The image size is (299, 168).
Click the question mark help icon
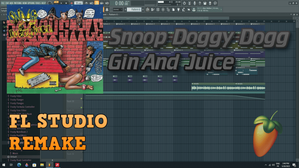click(x=200, y=3)
